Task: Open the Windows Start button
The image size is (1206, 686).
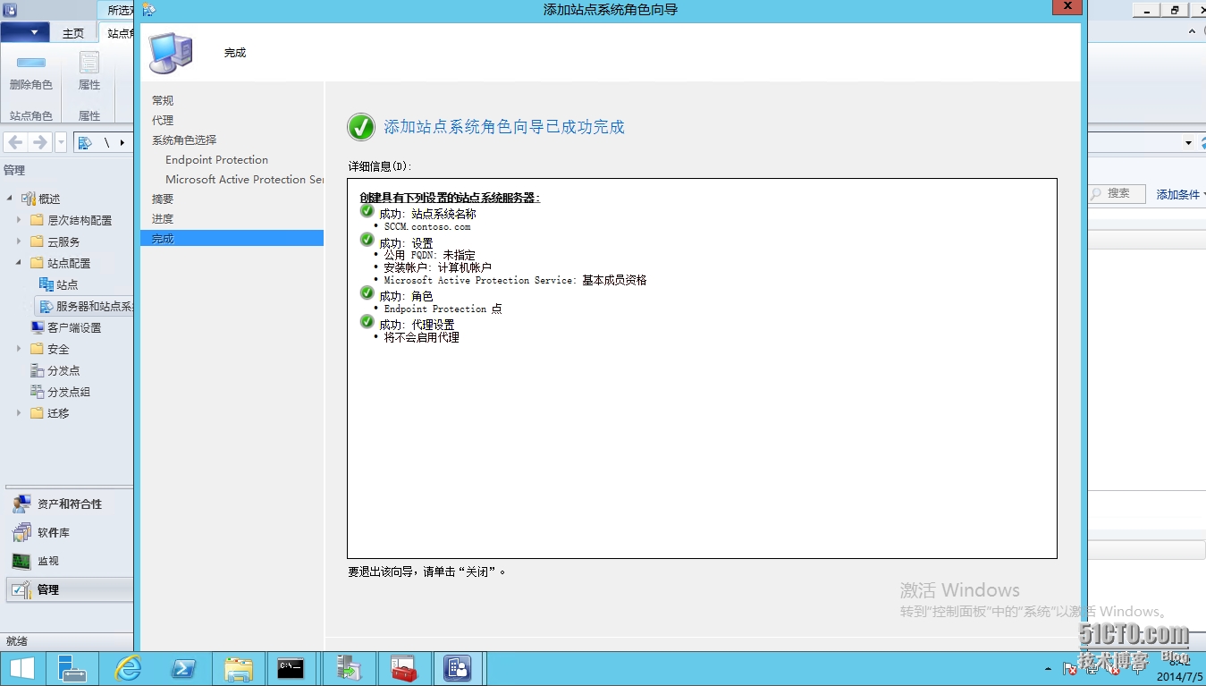Action: click(22, 668)
